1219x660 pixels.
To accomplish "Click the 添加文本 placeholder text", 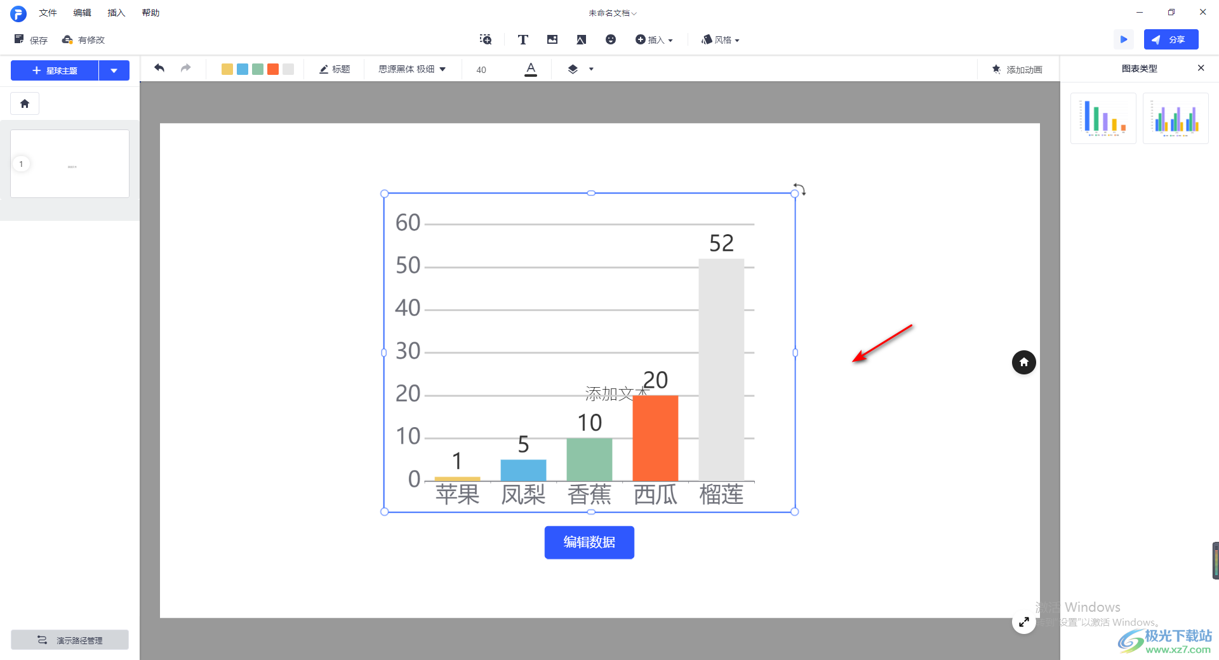I will (x=616, y=393).
